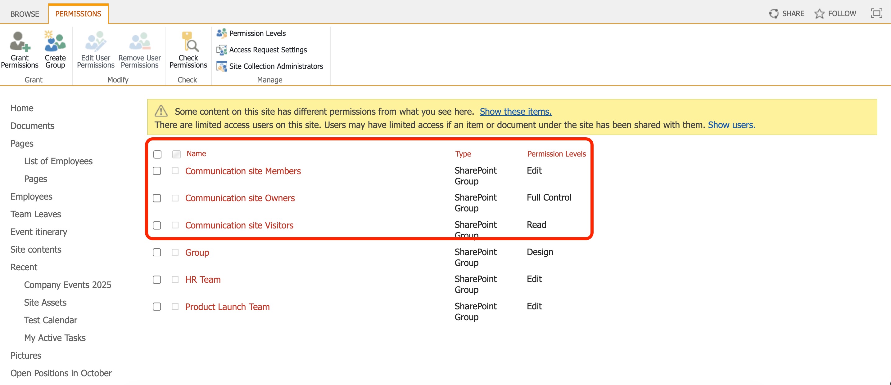Select the Communication site Owners checkbox
The image size is (891, 385).
157,198
